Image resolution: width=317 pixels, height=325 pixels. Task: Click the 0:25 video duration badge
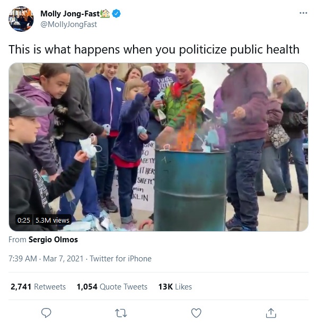click(x=24, y=220)
